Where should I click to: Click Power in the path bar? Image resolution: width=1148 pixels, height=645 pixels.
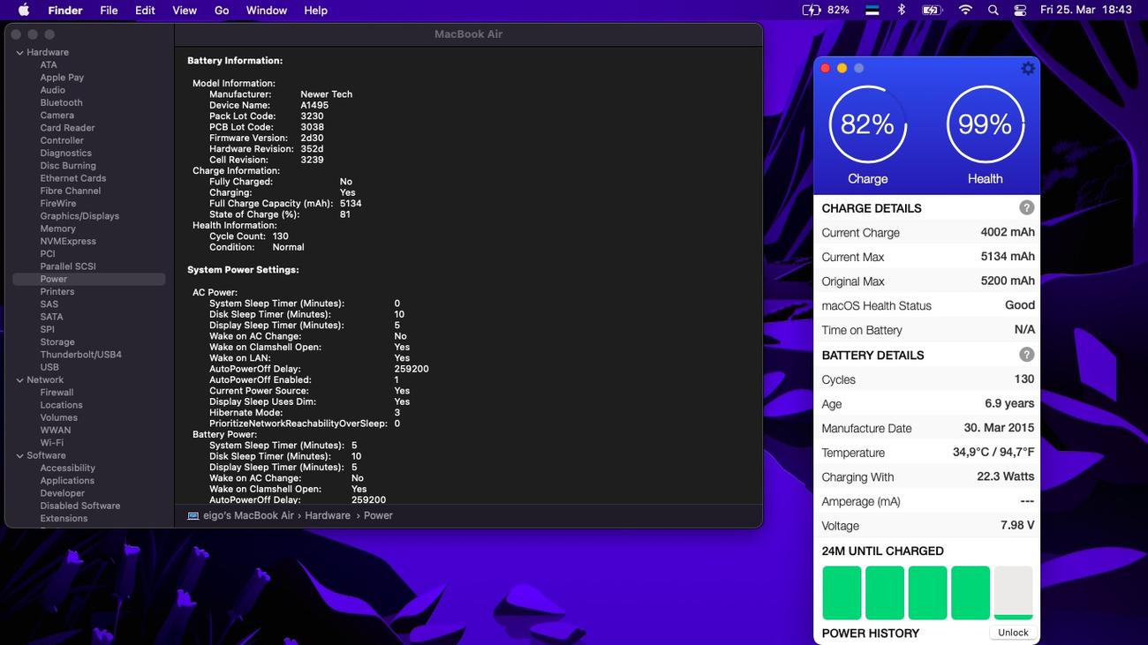point(378,515)
